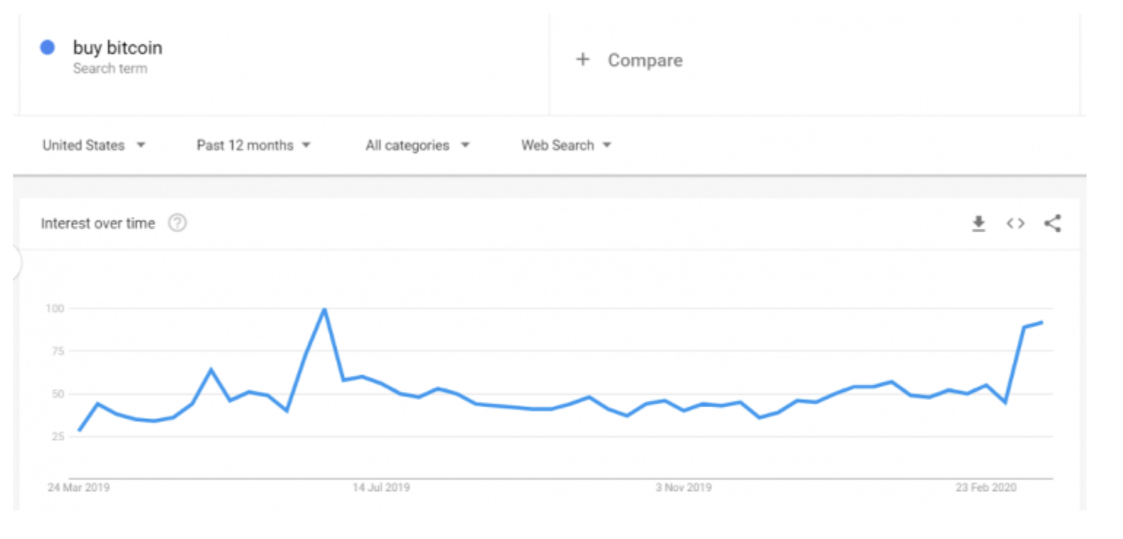Open the Past 12 months time range selector
This screenshot has width=1123, height=539.
tap(252, 144)
